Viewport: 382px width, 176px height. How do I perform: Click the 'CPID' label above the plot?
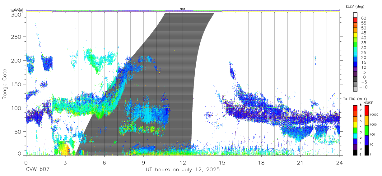[x=19, y=9]
